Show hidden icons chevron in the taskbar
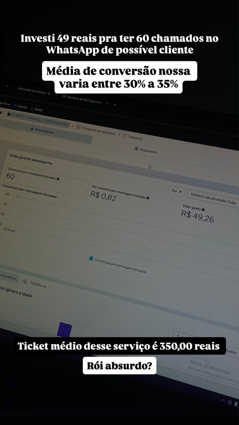The image size is (239, 425). 223,400
